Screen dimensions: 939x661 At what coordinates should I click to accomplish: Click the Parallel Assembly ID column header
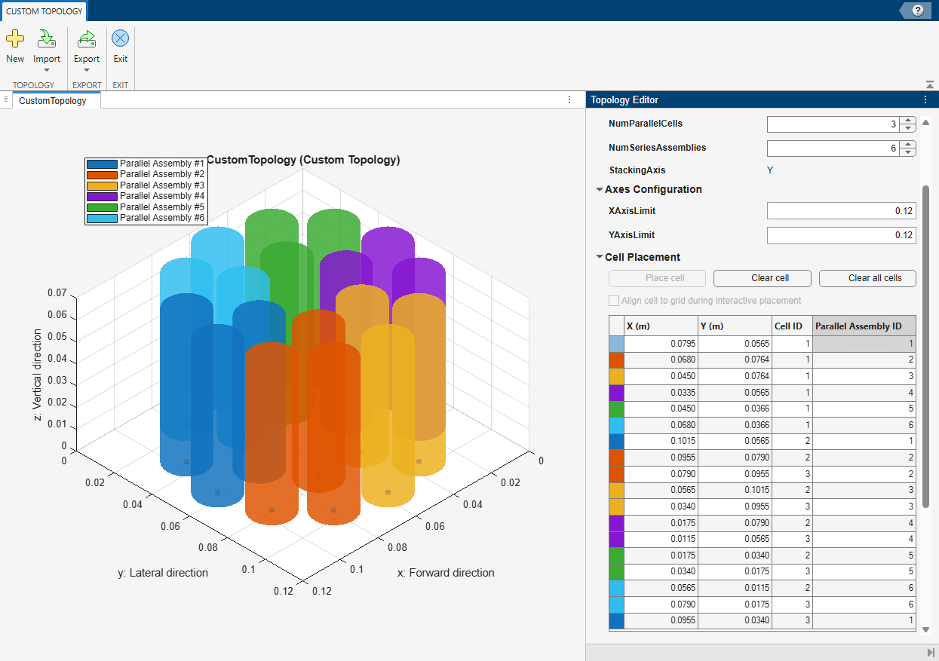[864, 326]
